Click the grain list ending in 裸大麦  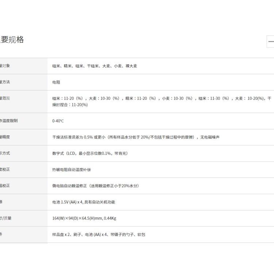click(x=95, y=66)
